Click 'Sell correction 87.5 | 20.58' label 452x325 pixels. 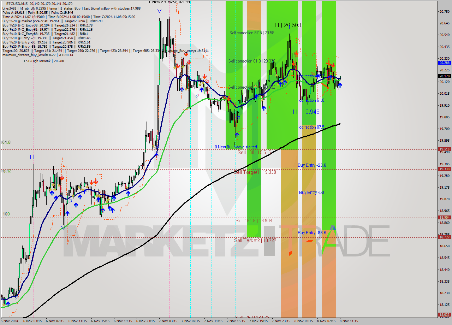click(x=252, y=33)
